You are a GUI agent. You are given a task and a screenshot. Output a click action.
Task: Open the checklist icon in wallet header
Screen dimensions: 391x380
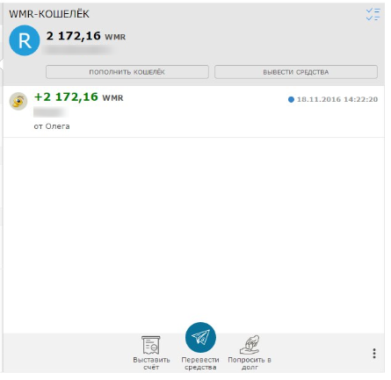click(373, 15)
